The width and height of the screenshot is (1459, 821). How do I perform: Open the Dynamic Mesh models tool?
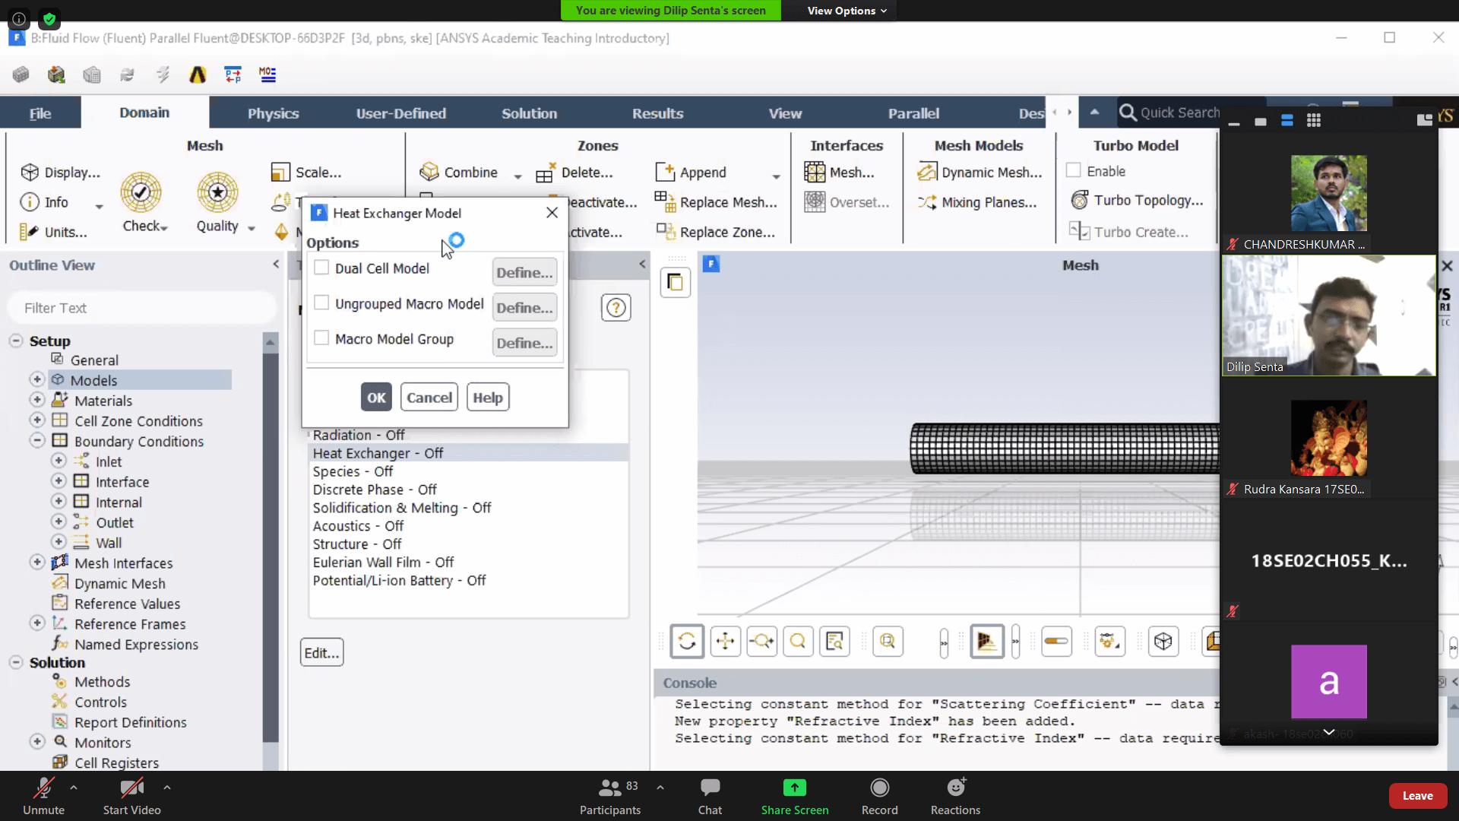click(980, 173)
